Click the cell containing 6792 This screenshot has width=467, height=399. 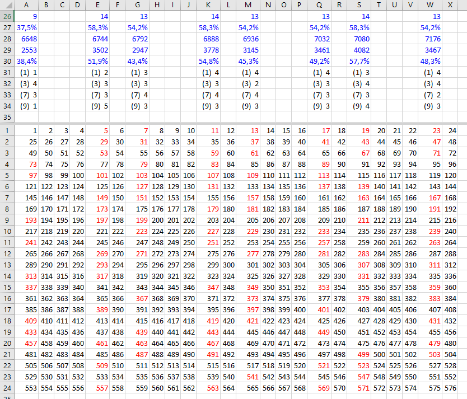click(137, 39)
